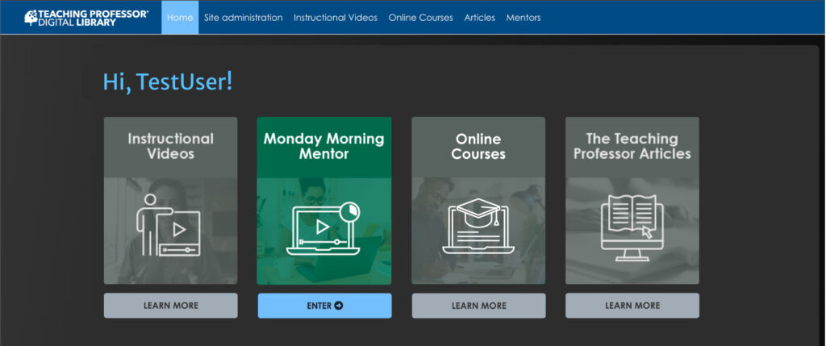Open Site administration in the nav bar
Screen dimensions: 826x346
tap(244, 18)
